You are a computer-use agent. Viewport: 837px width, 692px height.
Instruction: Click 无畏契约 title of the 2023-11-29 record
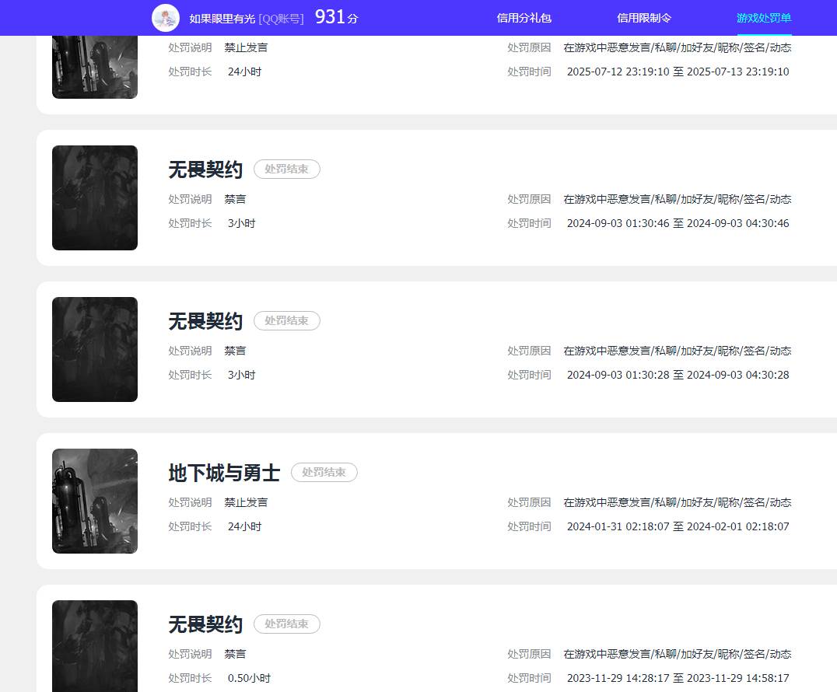pos(205,624)
